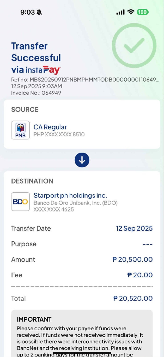Tap the status bar clock showing 9:03
Screen dimensions: 164x357
click(x=28, y=12)
